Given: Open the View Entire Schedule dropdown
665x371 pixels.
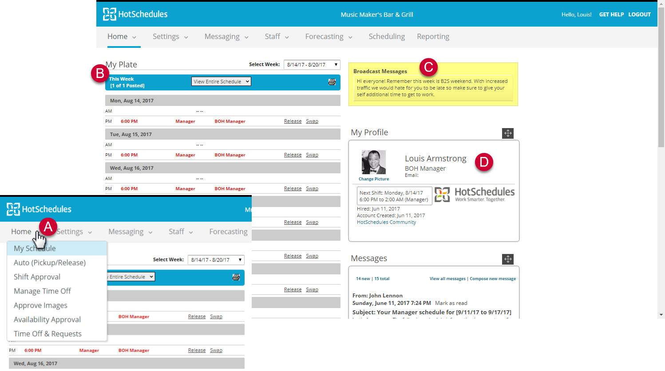Looking at the screenshot, I should click(221, 82).
